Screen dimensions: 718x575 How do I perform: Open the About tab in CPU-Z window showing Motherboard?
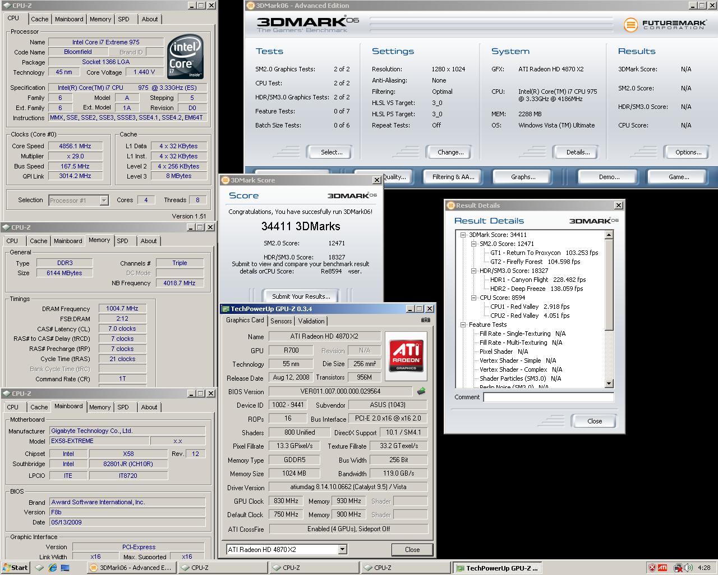pyautogui.click(x=149, y=407)
